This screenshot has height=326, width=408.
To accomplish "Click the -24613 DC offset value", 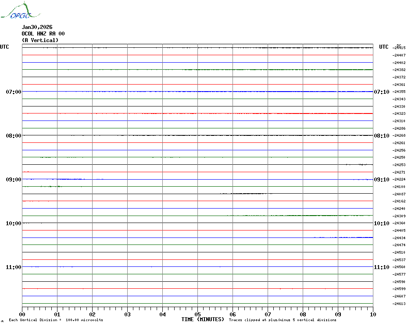I will pos(399,304).
